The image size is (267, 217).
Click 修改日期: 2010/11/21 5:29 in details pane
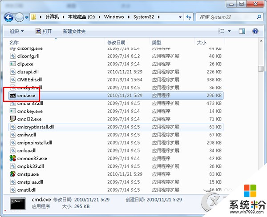81,200
